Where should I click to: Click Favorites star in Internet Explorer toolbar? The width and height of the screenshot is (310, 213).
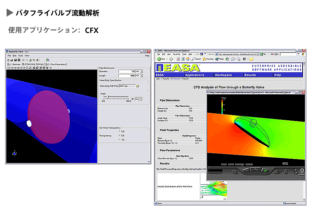click(204, 59)
